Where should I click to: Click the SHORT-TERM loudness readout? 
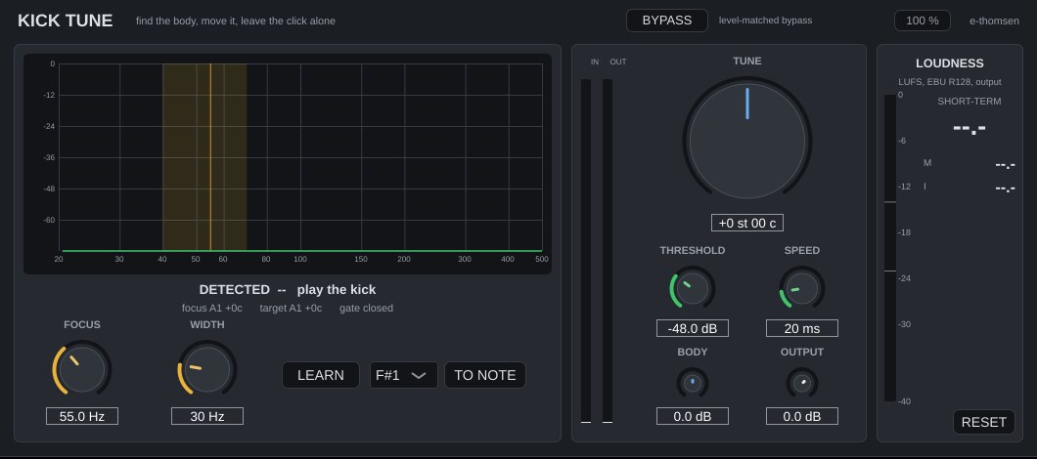click(x=969, y=128)
